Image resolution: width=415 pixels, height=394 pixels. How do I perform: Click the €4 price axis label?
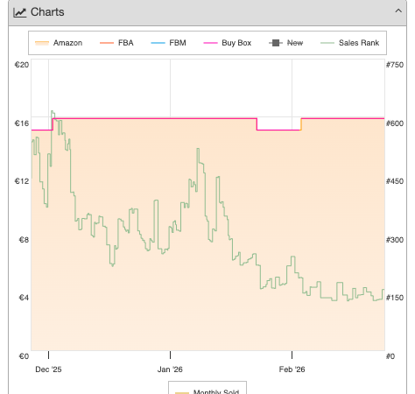point(24,298)
